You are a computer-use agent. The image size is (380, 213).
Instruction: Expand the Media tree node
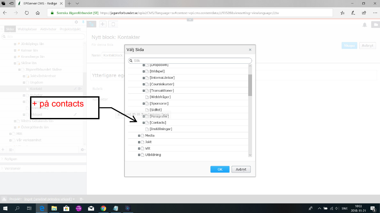point(139,136)
